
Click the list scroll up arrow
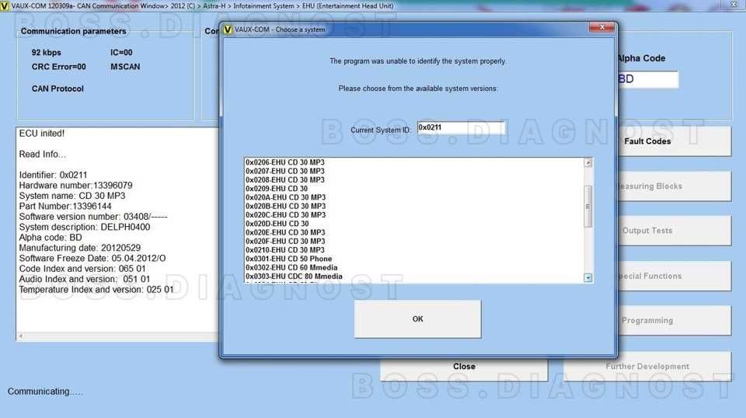(x=588, y=162)
